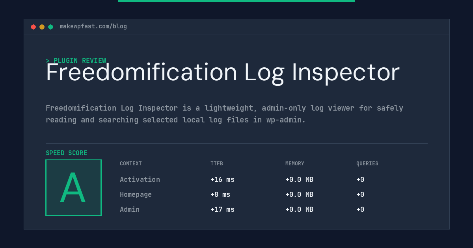The width and height of the screenshot is (473, 248).
Task: Click the makewpfast.com/blog address text
Action: 93,26
